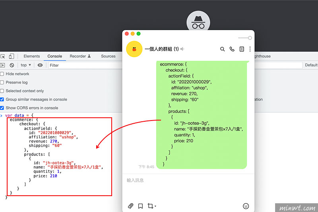Viewport: 318px width, 212px height.
Task: Show the console sidebar icon
Action: pyautogui.click(x=2, y=65)
